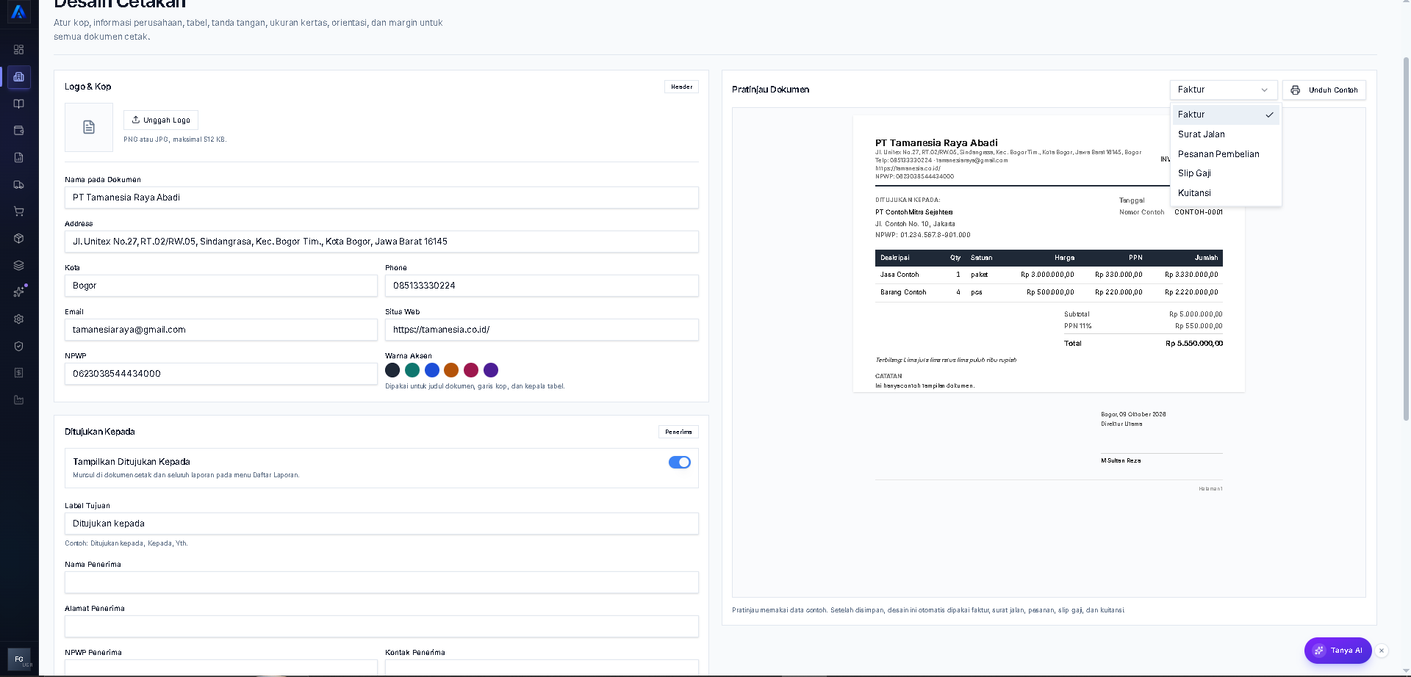Screen dimensions: 1411x677
Task: Open the wallet icon in sidebar
Action: pyautogui.click(x=19, y=131)
